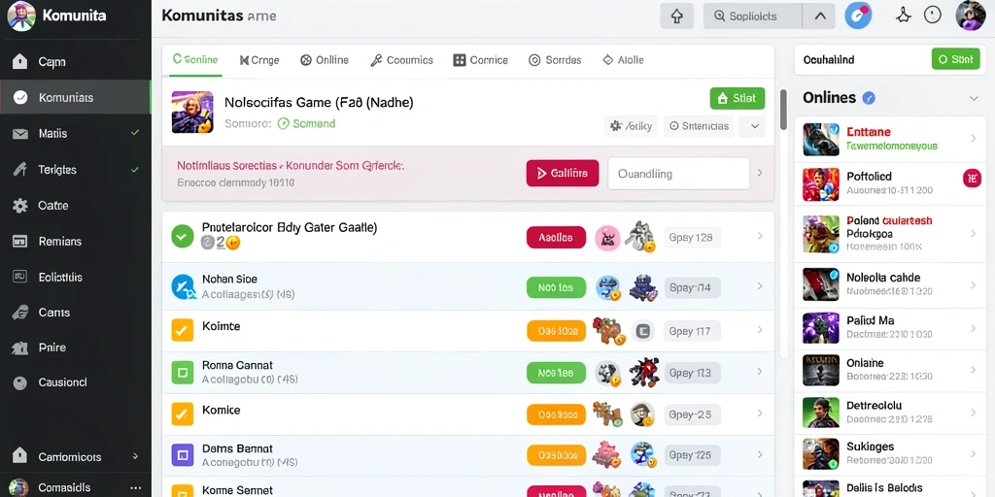995x497 pixels.
Task: Click the vertical scrollbar of the main list
Action: 784,109
